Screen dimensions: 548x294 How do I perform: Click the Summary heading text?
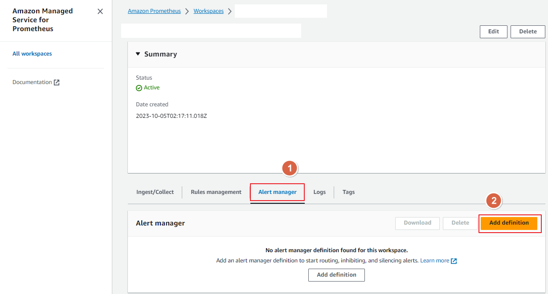point(160,54)
